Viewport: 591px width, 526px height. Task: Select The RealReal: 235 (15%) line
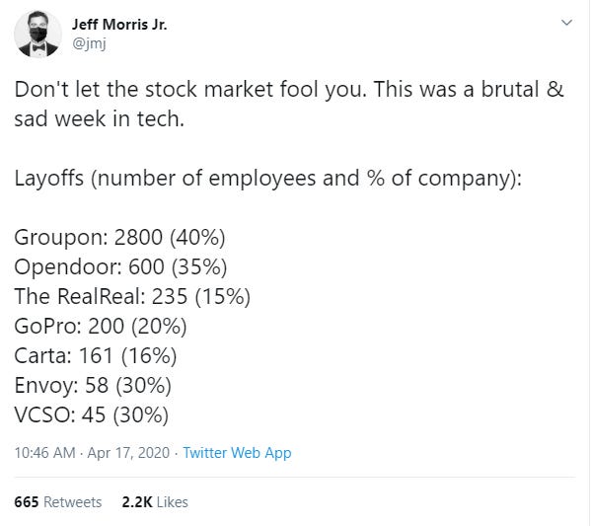(x=132, y=296)
